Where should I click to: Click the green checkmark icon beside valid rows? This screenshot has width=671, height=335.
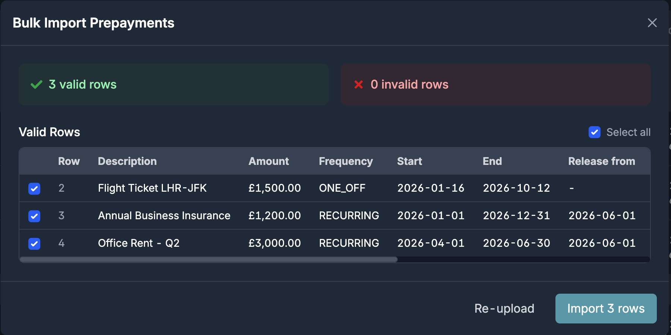(x=37, y=84)
